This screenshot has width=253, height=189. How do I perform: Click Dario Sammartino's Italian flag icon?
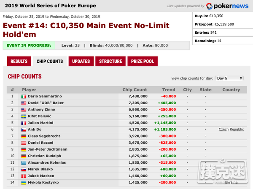[x=24, y=97]
